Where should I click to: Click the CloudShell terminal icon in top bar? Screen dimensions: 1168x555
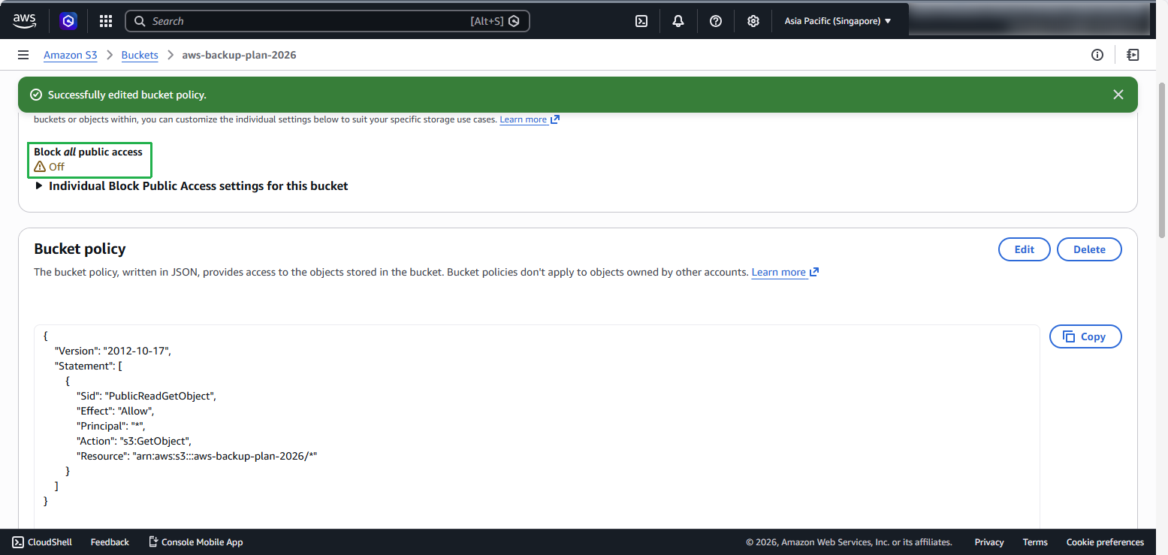coord(641,21)
